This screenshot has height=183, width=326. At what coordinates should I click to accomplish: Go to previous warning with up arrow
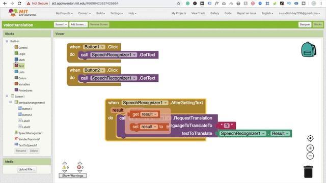pos(65,163)
